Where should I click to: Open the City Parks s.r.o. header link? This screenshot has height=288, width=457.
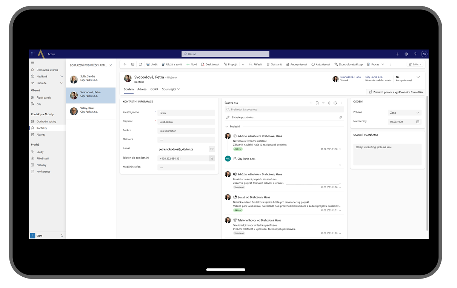point(374,77)
